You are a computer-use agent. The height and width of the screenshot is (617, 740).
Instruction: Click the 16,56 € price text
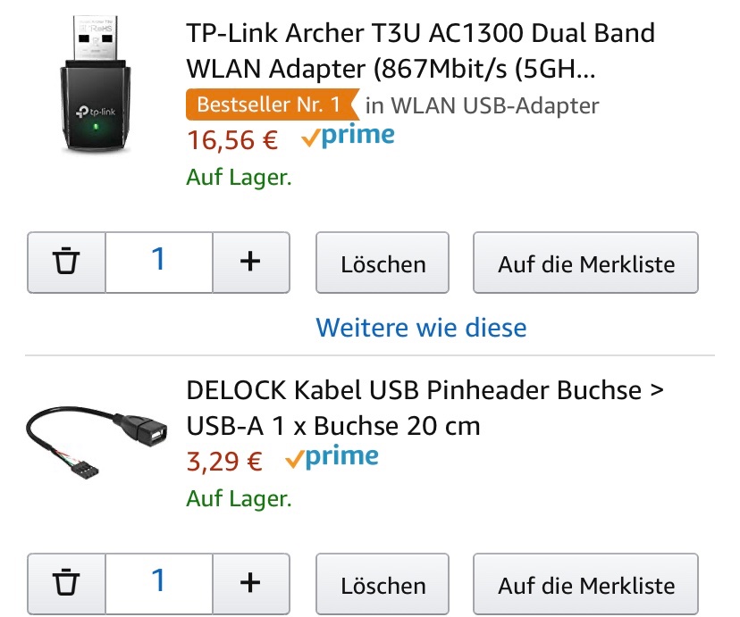(x=232, y=140)
